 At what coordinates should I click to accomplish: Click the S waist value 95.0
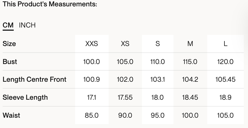coord(158,115)
